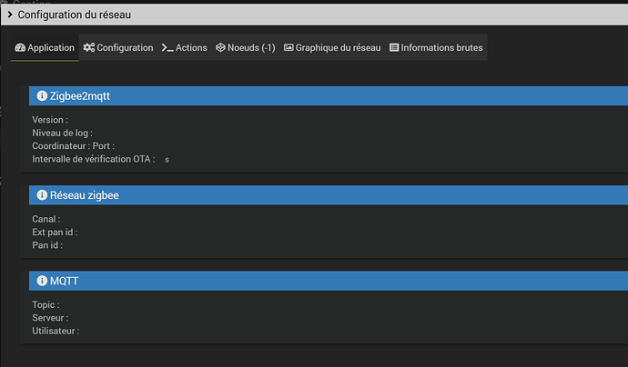Click the info icon next to Réseau zigbee

coord(41,195)
